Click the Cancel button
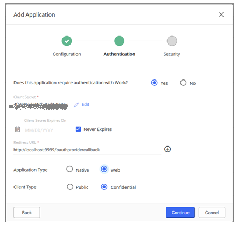The image size is (237, 226). (212, 213)
